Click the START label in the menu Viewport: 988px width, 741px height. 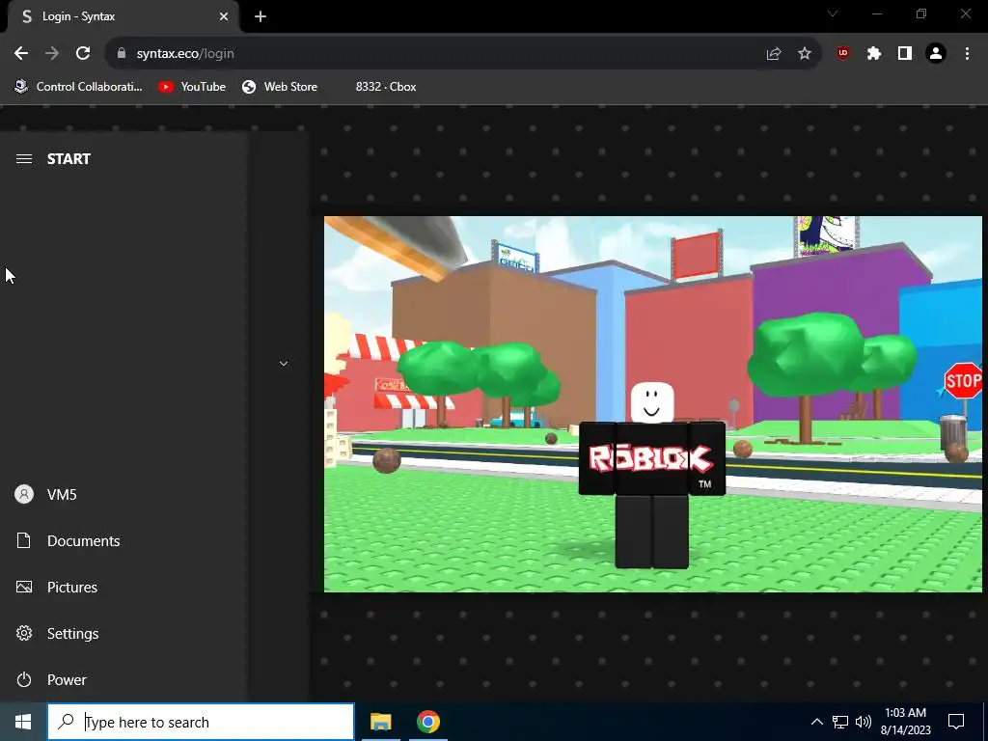pos(69,159)
